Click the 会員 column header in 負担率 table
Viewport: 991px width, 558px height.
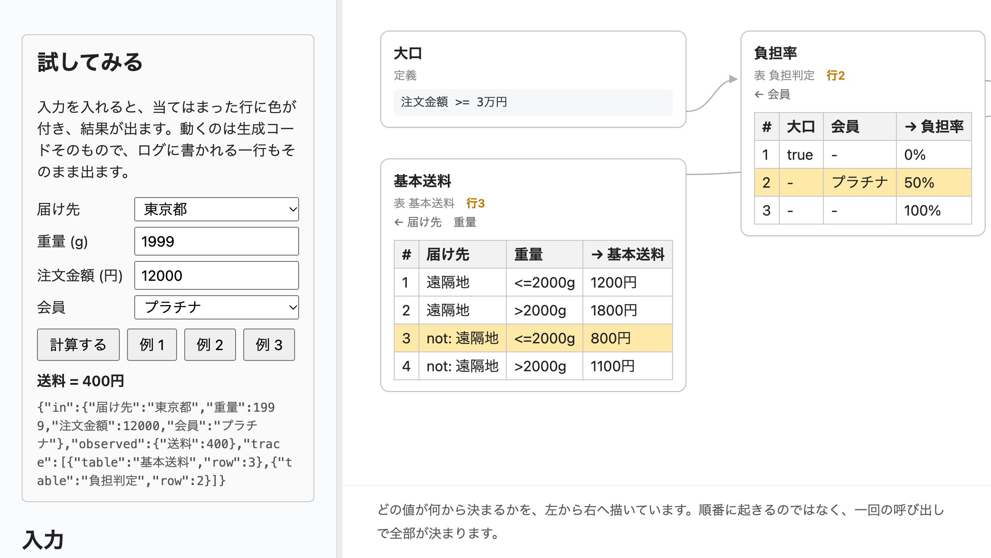point(860,127)
